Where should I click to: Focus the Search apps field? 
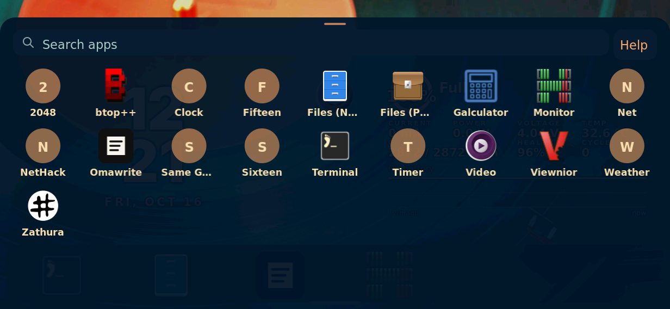pyautogui.click(x=311, y=43)
